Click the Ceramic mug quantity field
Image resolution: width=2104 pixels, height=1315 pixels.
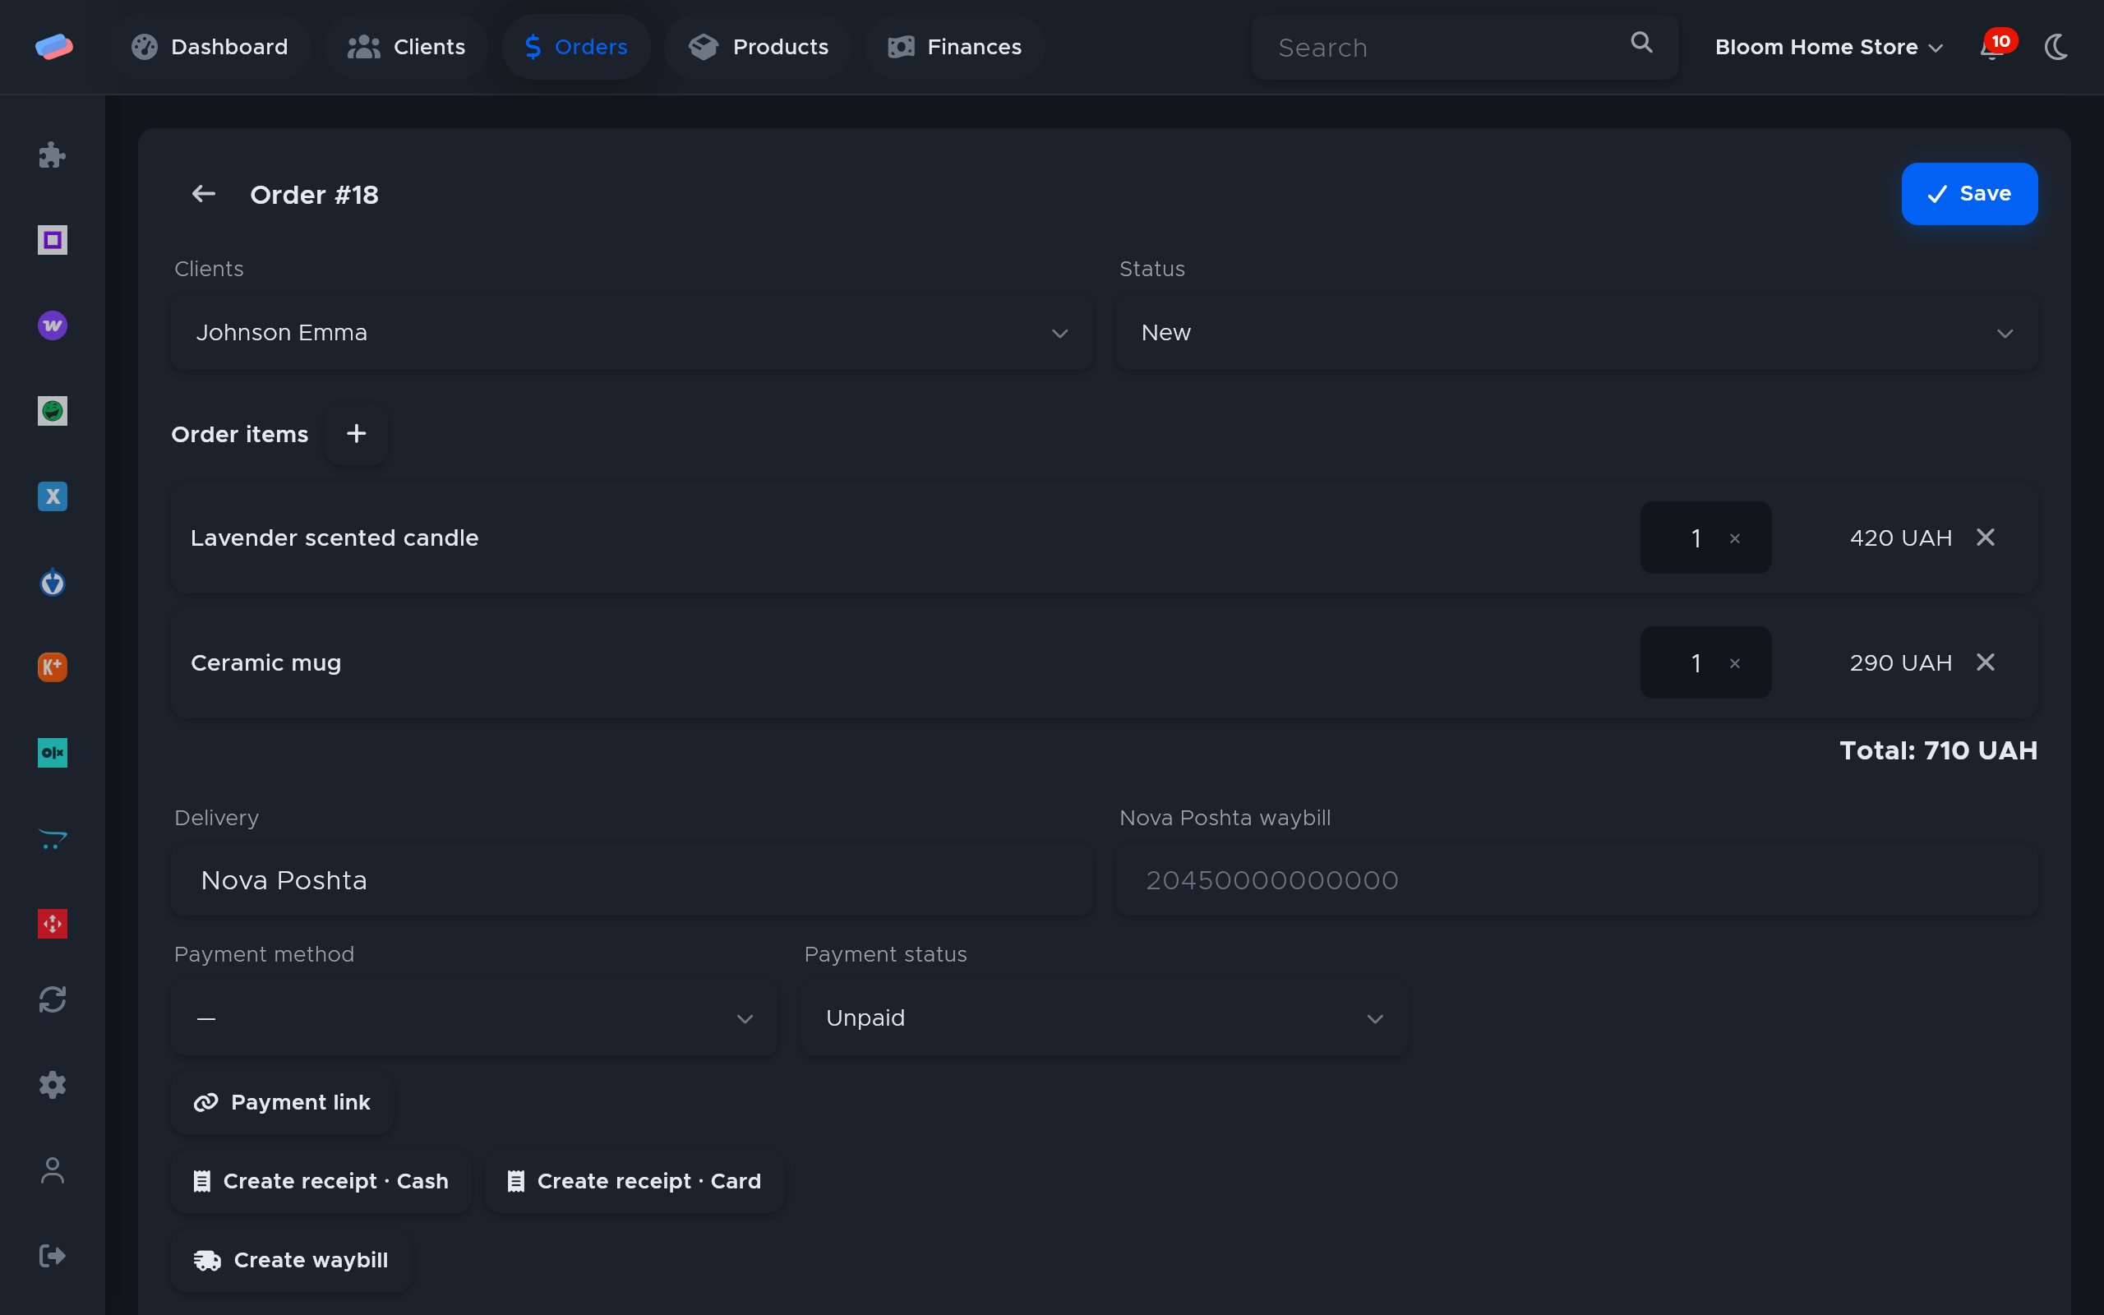click(x=1705, y=662)
